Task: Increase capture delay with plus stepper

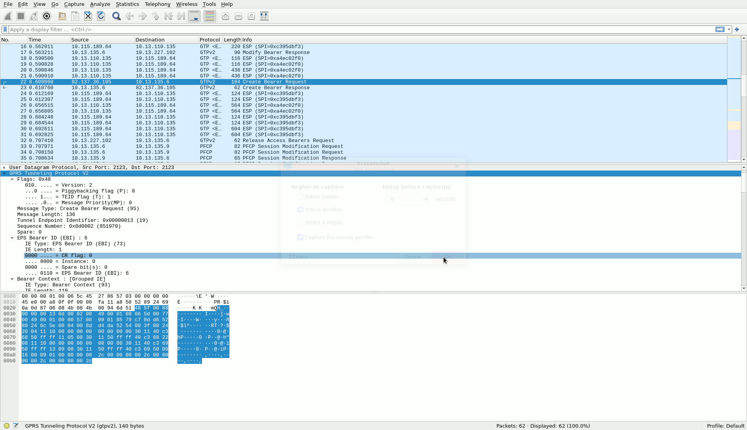Action: click(426, 199)
